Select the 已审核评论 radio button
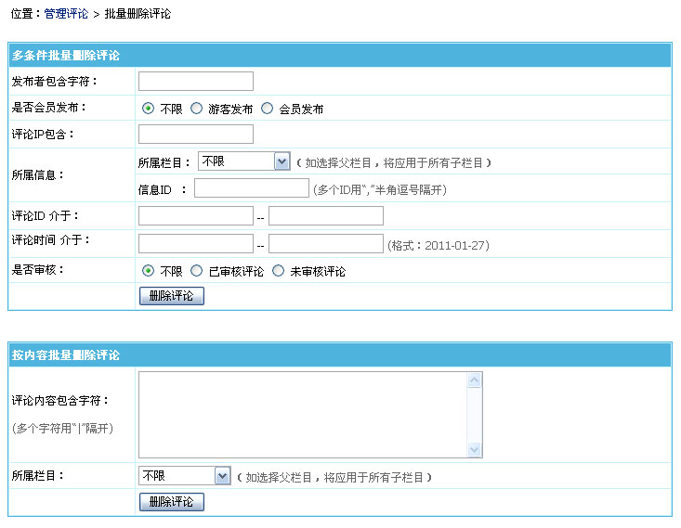This screenshot has height=528, width=681. (x=196, y=272)
